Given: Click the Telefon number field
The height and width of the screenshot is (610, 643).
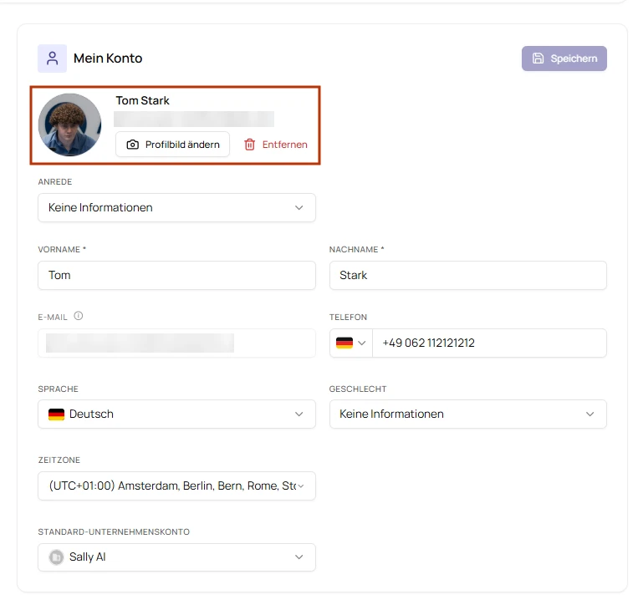Looking at the screenshot, I should (489, 343).
